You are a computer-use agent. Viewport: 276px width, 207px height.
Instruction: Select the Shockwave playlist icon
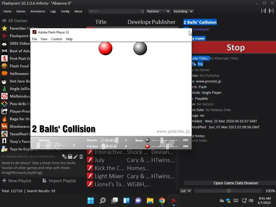[x=4, y=126]
